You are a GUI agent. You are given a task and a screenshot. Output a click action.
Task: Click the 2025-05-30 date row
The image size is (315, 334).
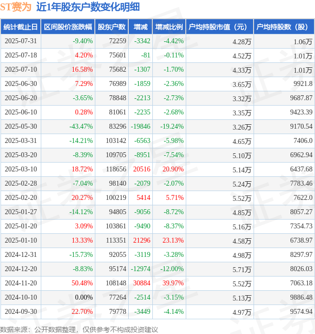coord(21,126)
